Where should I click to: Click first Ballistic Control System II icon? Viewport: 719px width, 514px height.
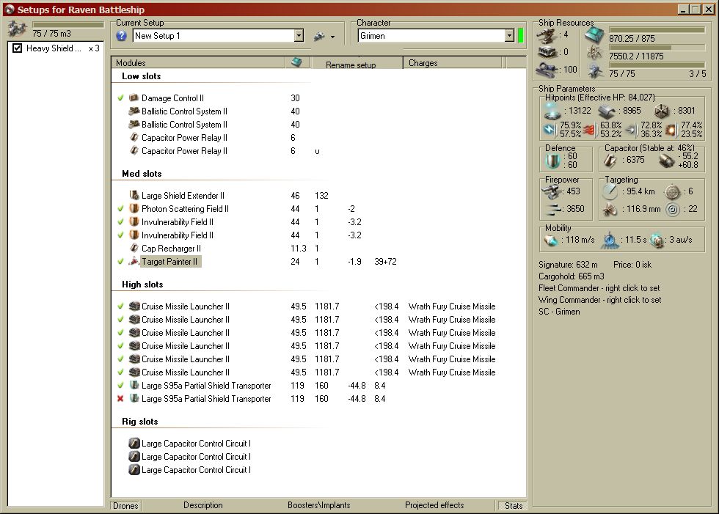134,111
